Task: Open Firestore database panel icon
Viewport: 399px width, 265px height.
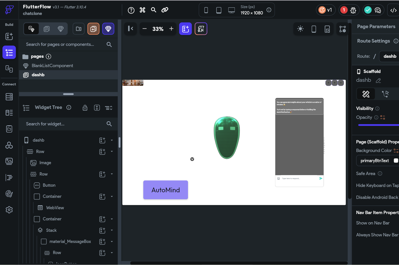Action: pyautogui.click(x=9, y=97)
